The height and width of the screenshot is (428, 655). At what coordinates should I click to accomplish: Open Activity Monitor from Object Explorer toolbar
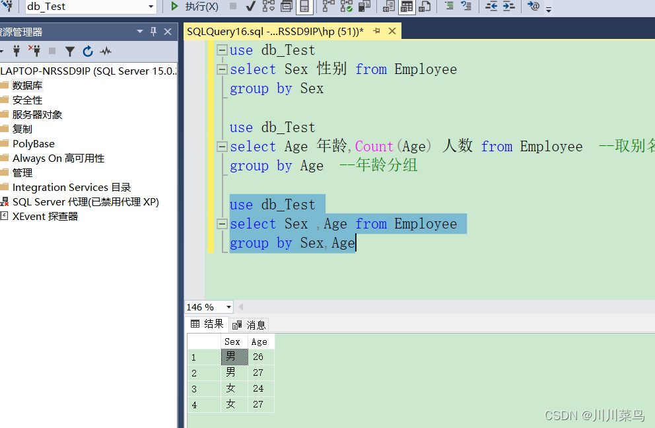106,51
